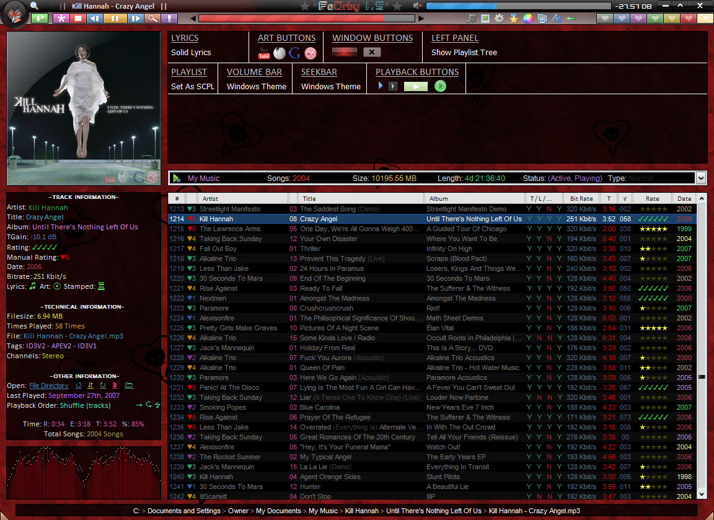
Task: Click the YouTube art button
Action: 264,53
